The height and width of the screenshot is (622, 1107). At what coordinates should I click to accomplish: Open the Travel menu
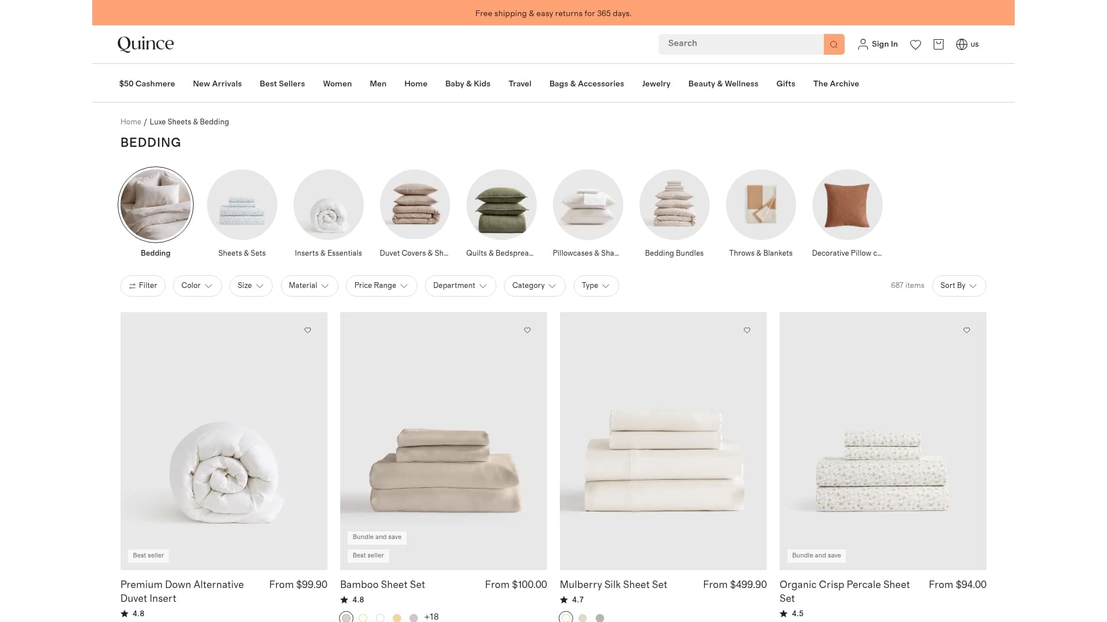pos(520,84)
